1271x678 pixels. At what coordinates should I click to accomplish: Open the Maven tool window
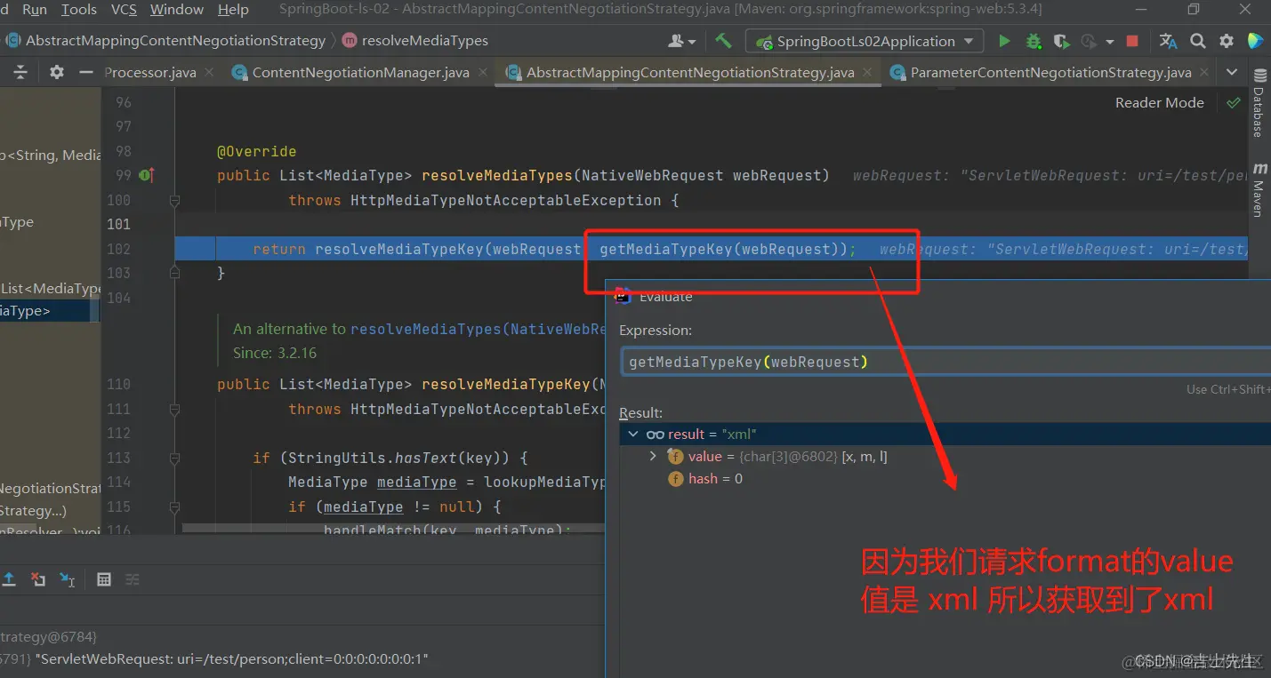(1259, 189)
